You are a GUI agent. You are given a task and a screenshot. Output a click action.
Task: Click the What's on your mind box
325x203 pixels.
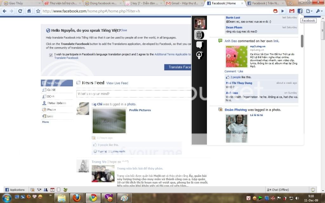(134, 94)
